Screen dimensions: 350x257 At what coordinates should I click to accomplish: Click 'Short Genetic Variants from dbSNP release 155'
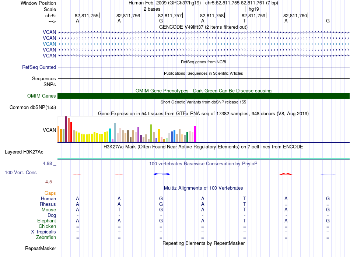click(x=203, y=102)
